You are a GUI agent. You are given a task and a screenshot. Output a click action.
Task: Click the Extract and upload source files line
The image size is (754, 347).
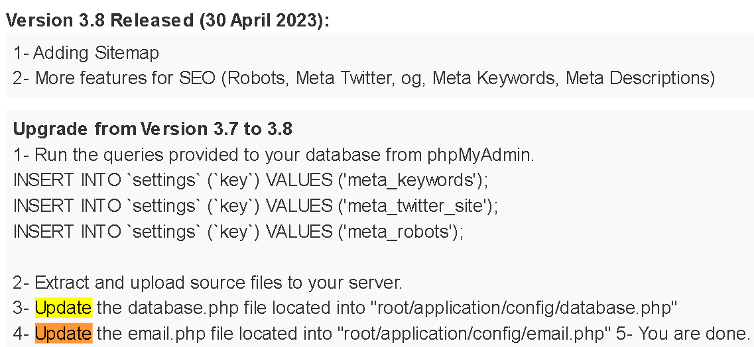[x=208, y=283]
